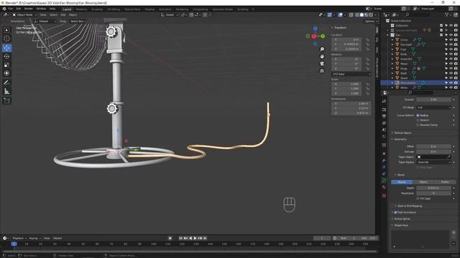Collapse the Geometry panel
Viewport: 460px width, 258px height.
400,139
